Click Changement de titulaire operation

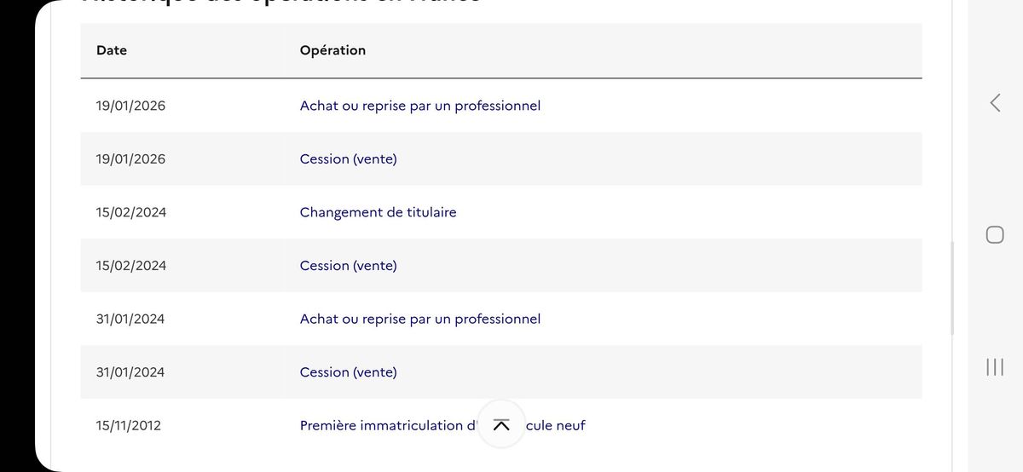coord(379,212)
